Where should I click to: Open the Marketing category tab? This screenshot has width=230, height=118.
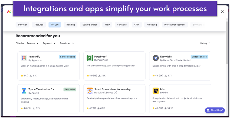(152, 25)
